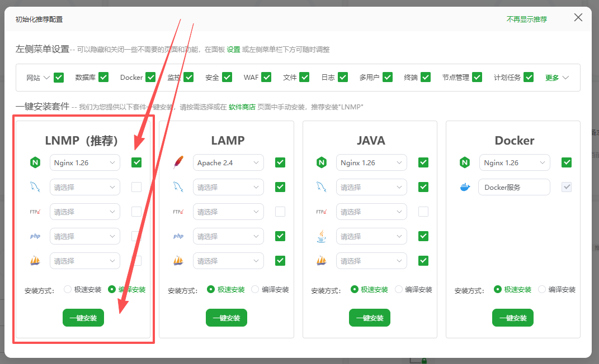Click the MySQL dolphin icon in LAMP column
599x364 pixels.
click(x=178, y=187)
